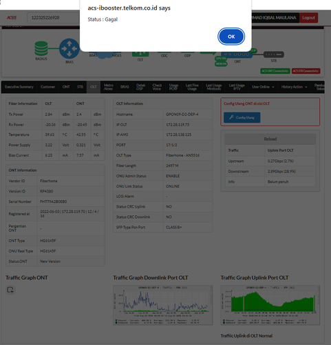Click the ONT Rx Power value -20.45
This screenshot has width=331, height=345.
point(82,125)
